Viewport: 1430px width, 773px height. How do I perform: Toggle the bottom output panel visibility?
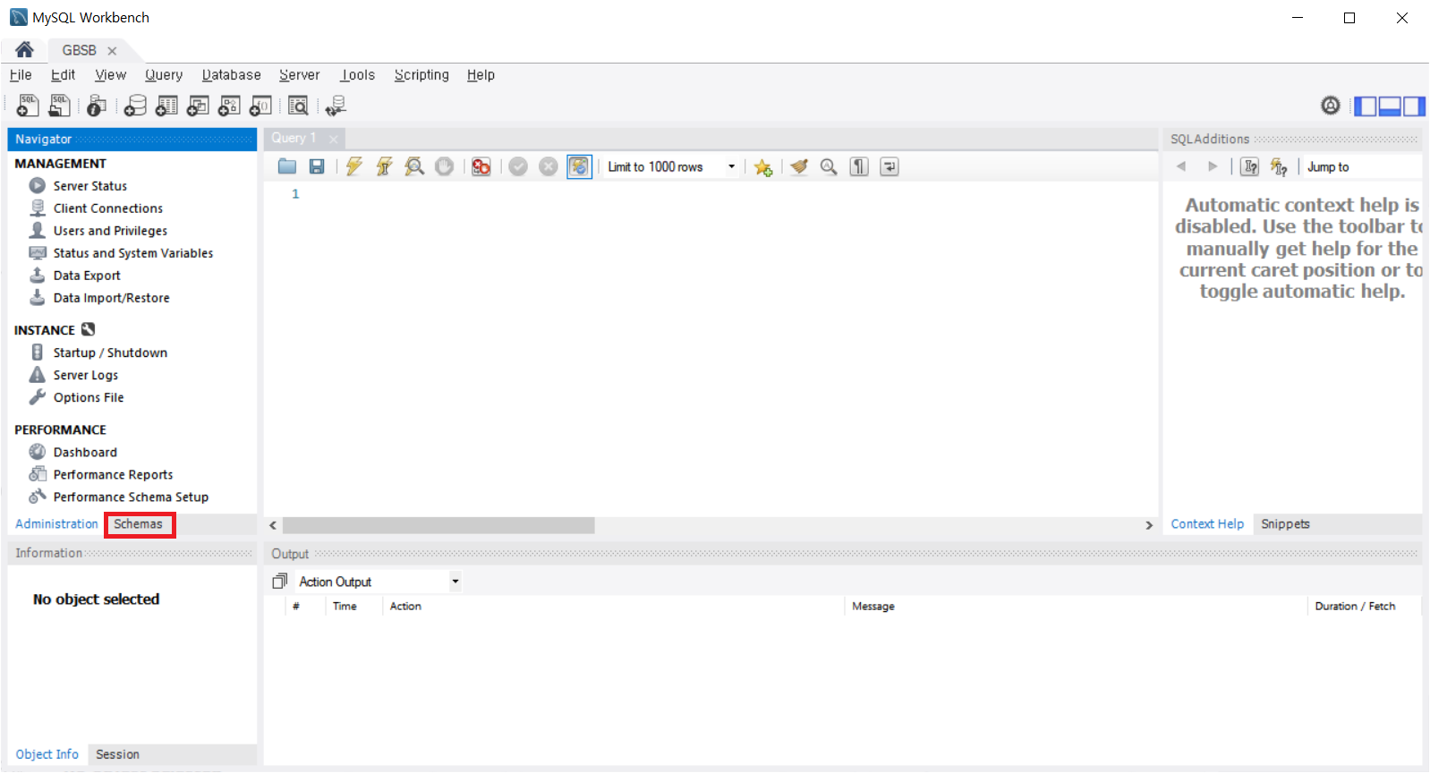pyautogui.click(x=1390, y=106)
